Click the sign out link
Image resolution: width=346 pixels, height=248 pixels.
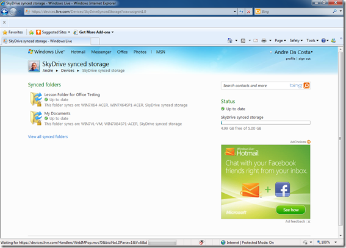point(305,58)
